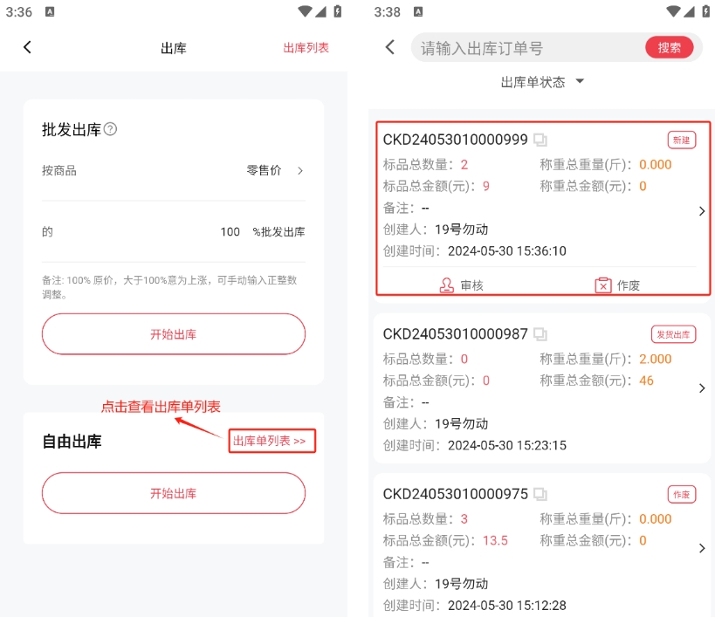Copy order number CKD24053010000975
The height and width of the screenshot is (617, 715).
541,494
